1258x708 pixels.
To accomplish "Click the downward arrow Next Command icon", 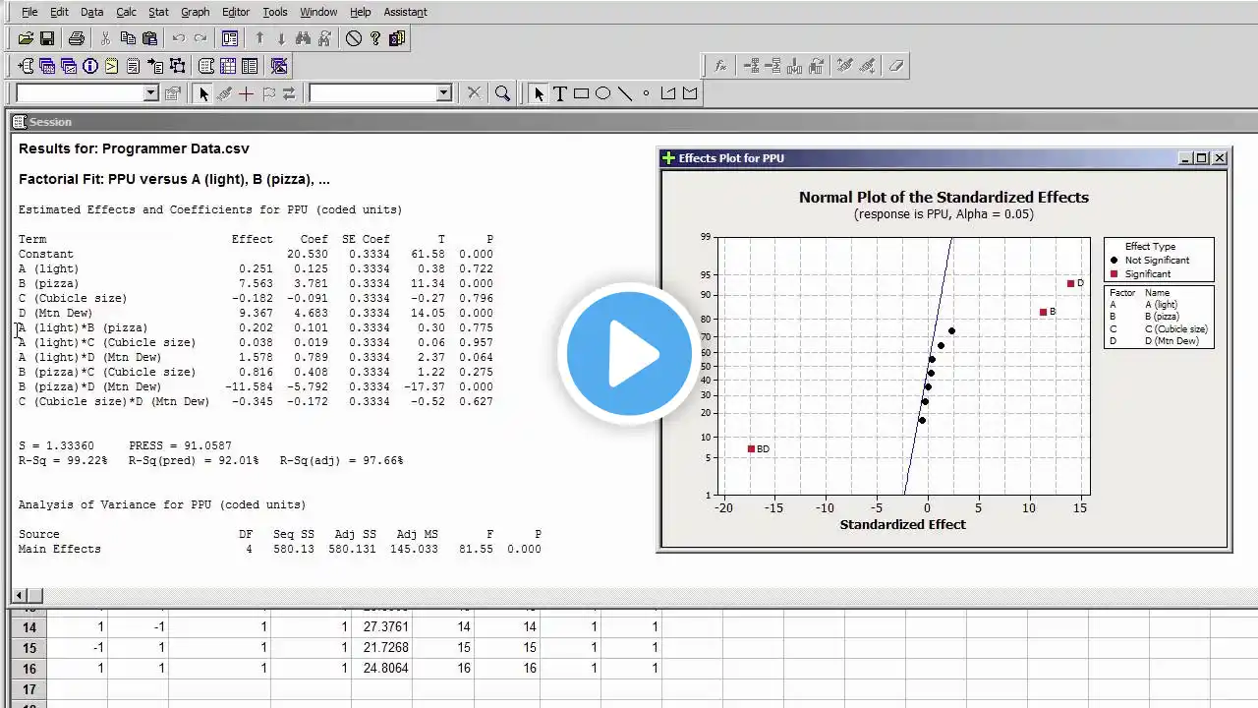I will [281, 38].
